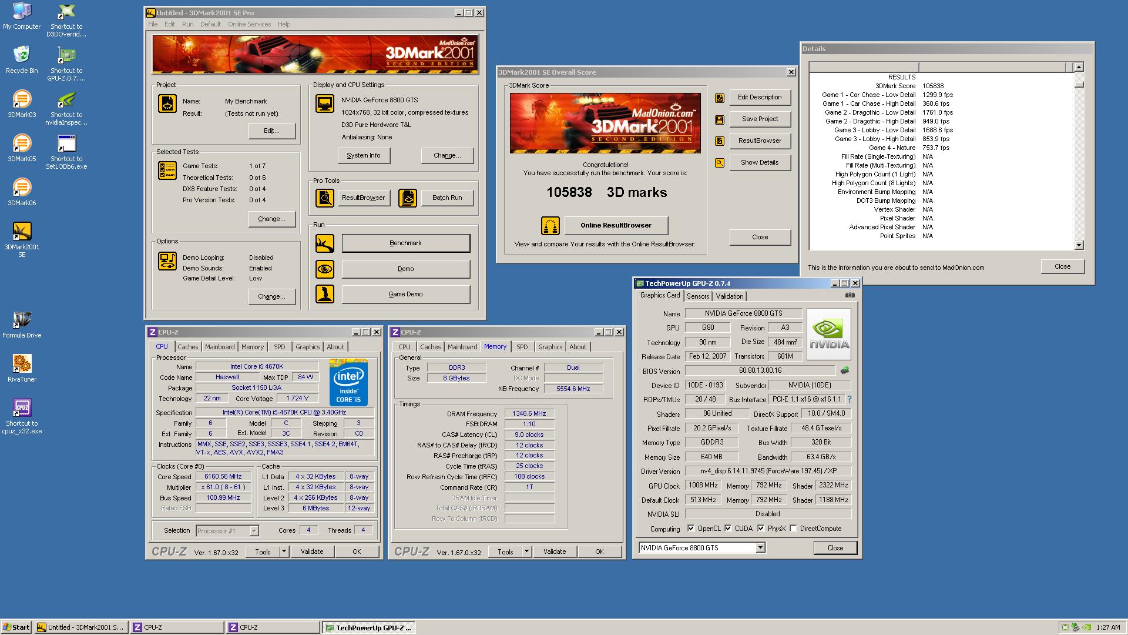
Task: Select the cpuz_x32.exe shortcut icon
Action: (22, 416)
